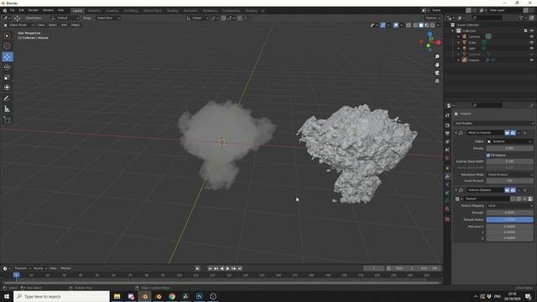The height and width of the screenshot is (302, 537).
Task: Select the Select Box tool at top of toolbar
Action: click(x=7, y=35)
